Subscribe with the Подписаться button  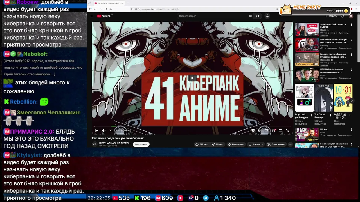tap(141, 144)
